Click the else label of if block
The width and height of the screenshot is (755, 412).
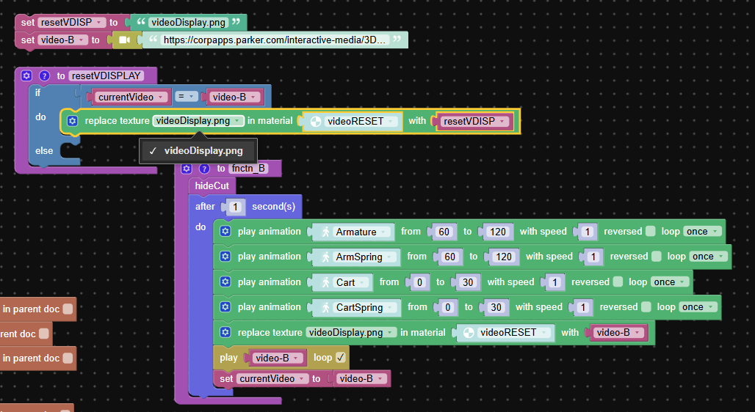tap(44, 151)
